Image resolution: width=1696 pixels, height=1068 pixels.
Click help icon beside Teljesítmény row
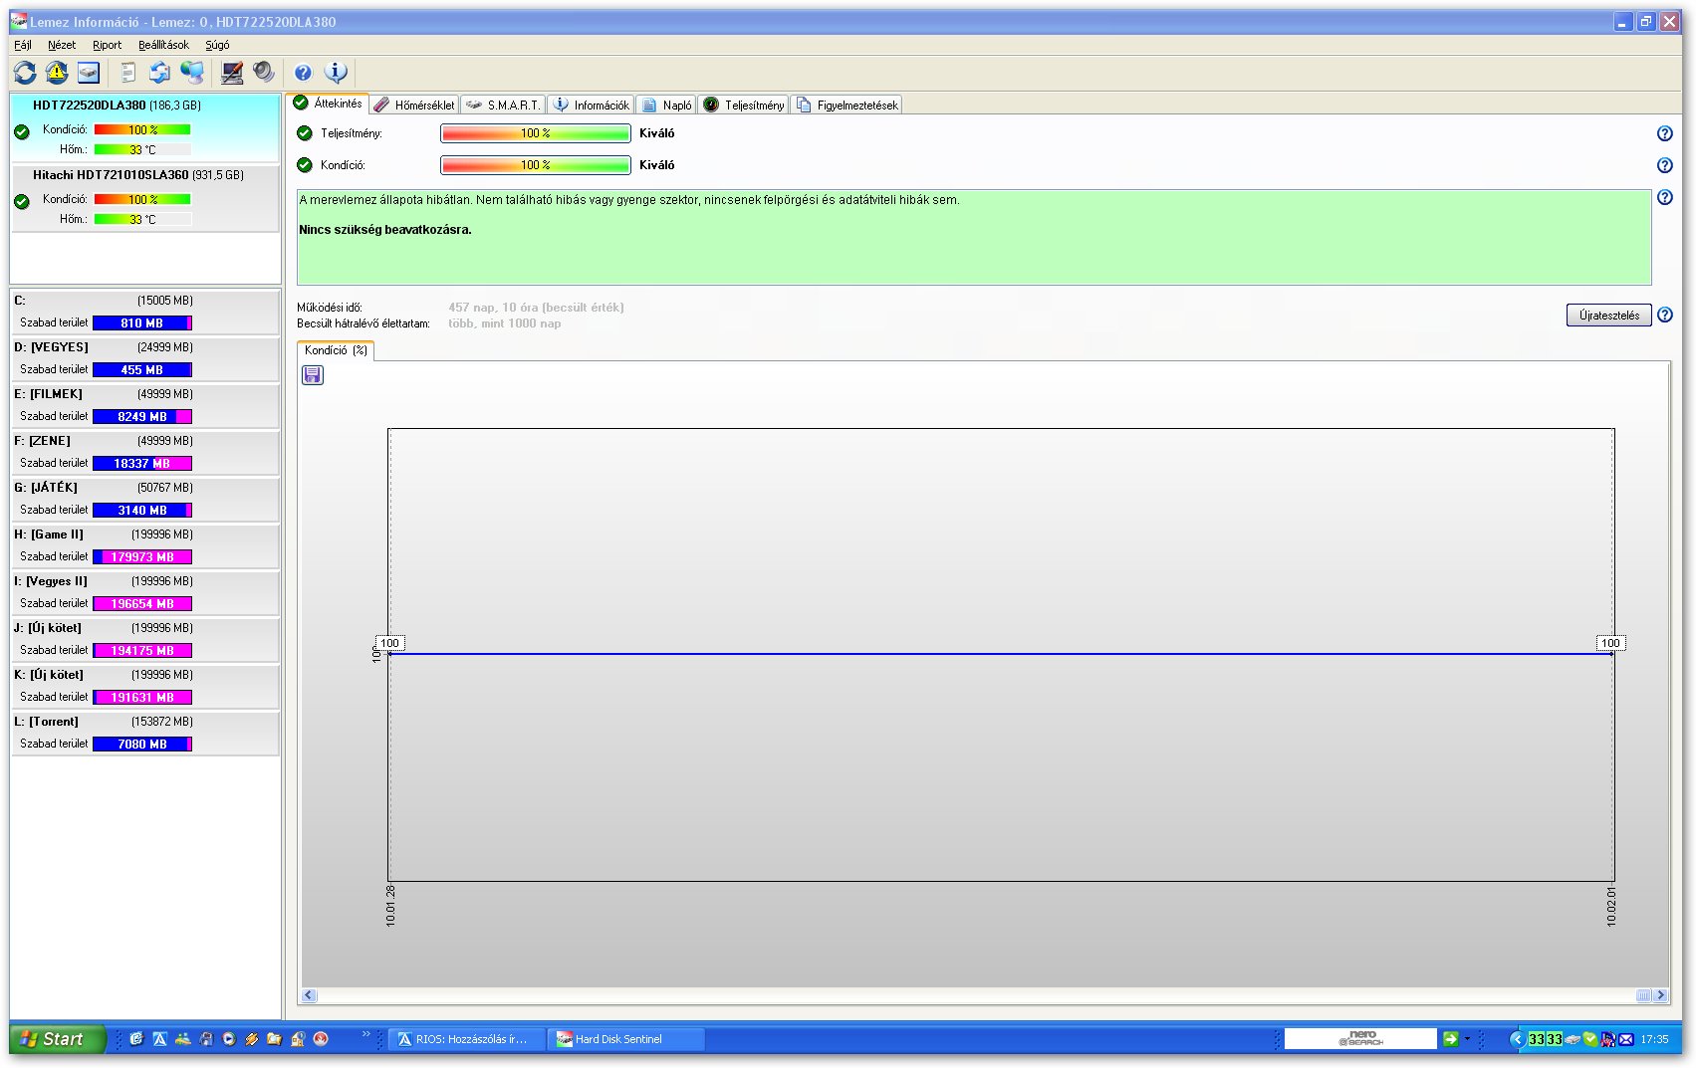pyautogui.click(x=1664, y=133)
